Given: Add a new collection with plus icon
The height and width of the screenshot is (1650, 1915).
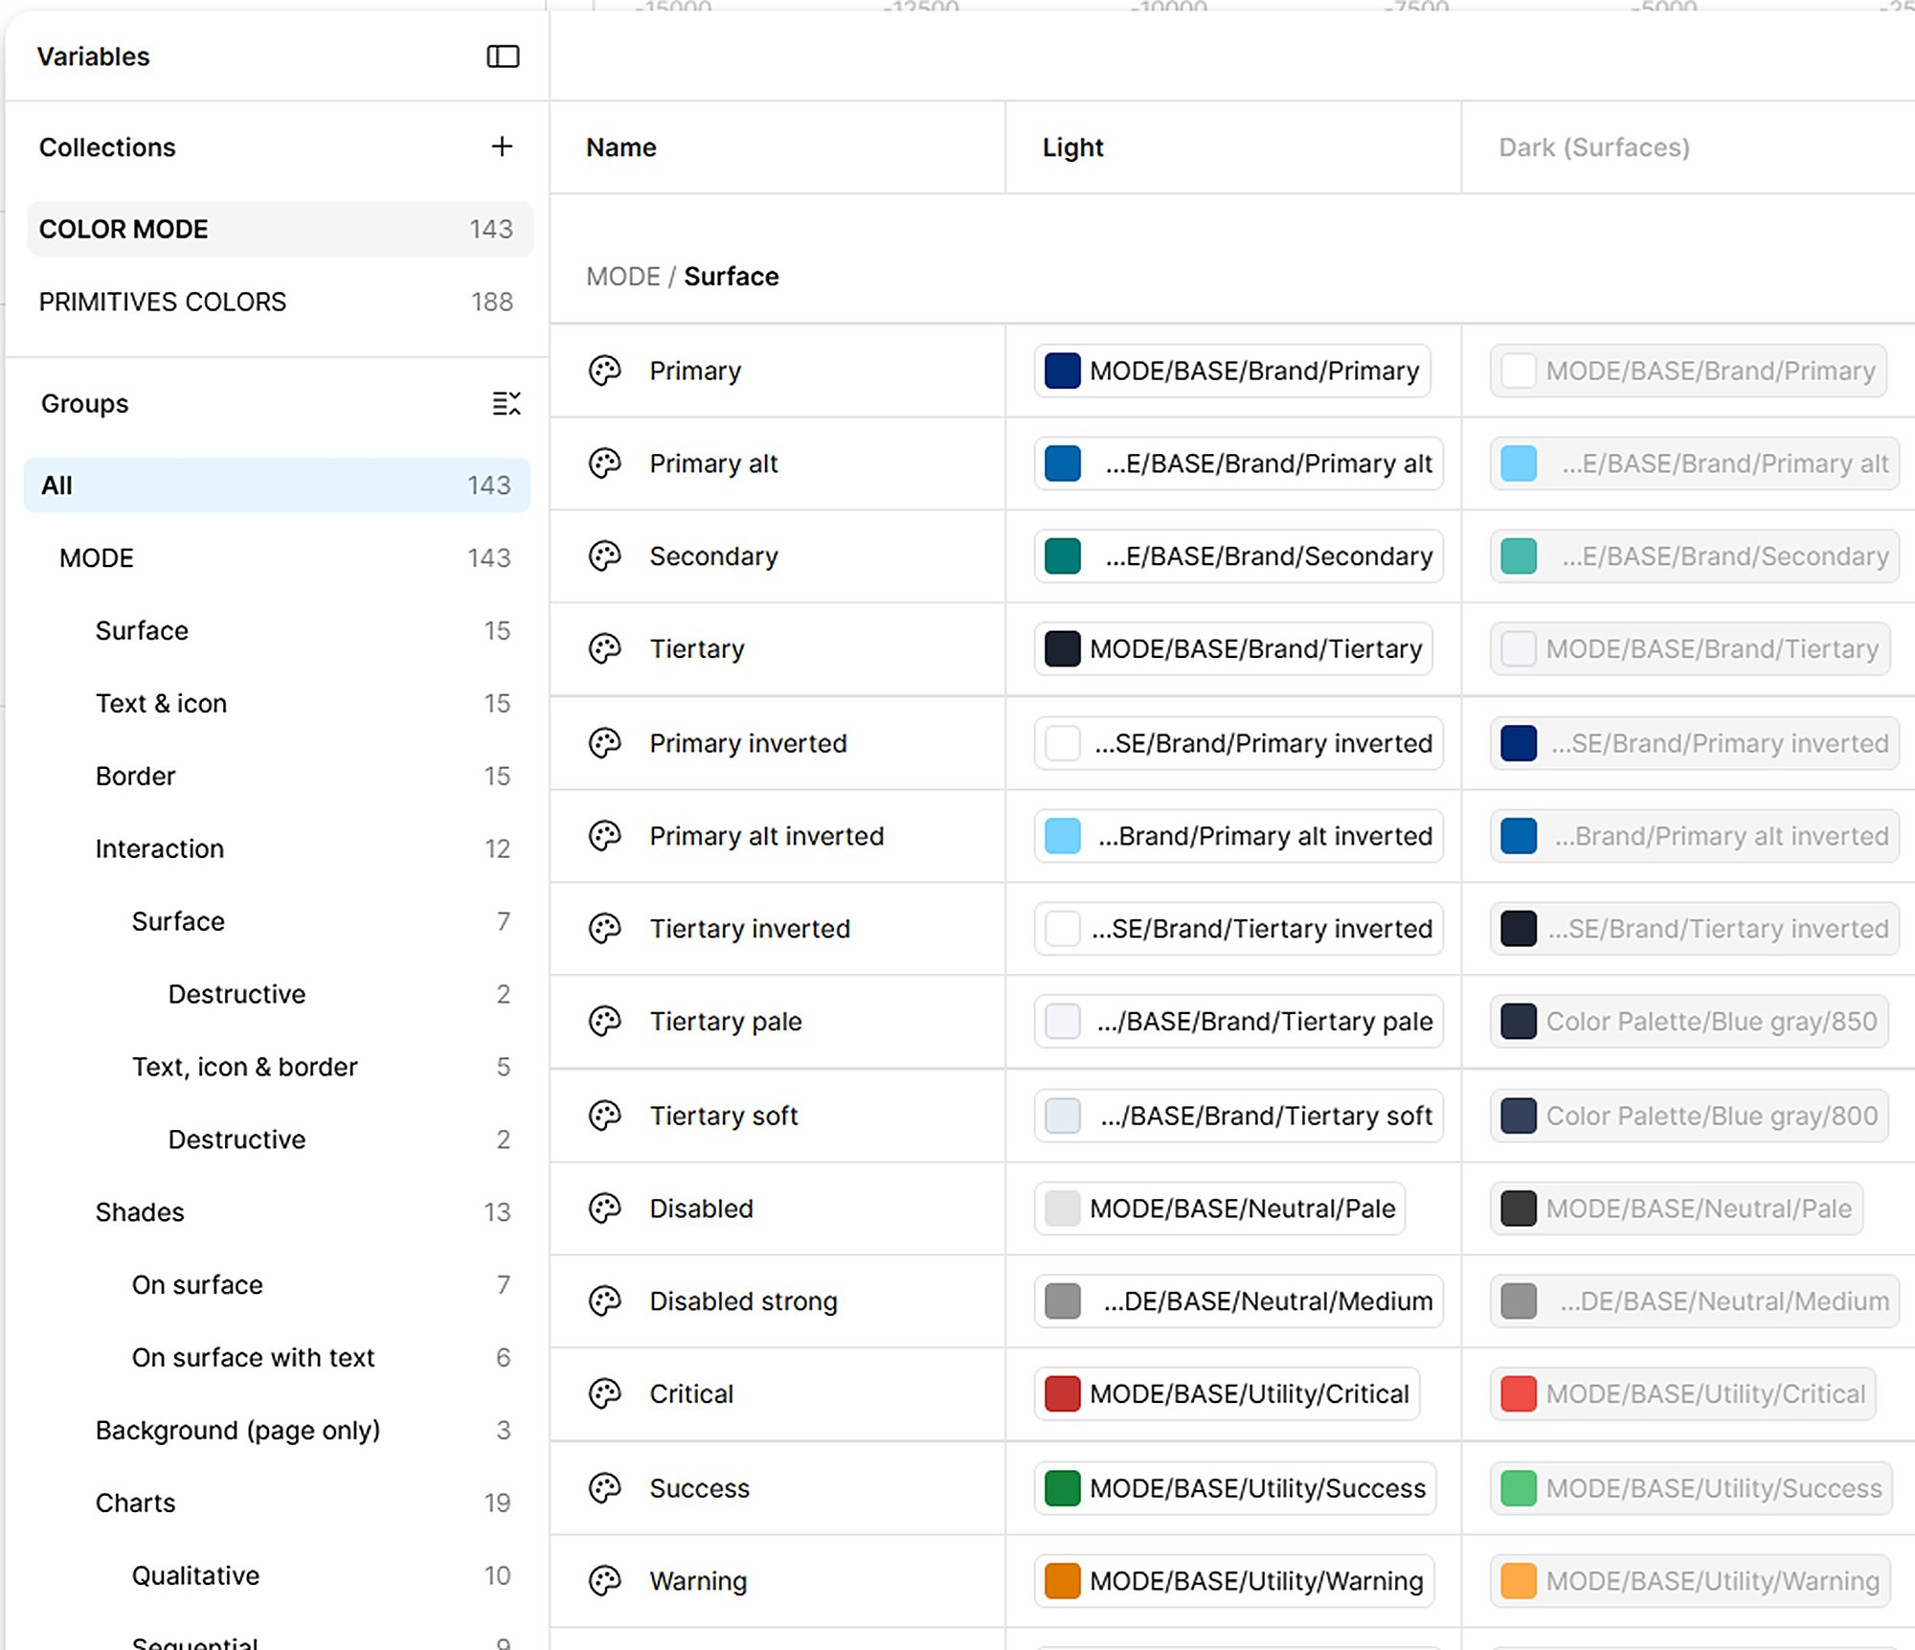Looking at the screenshot, I should [502, 147].
